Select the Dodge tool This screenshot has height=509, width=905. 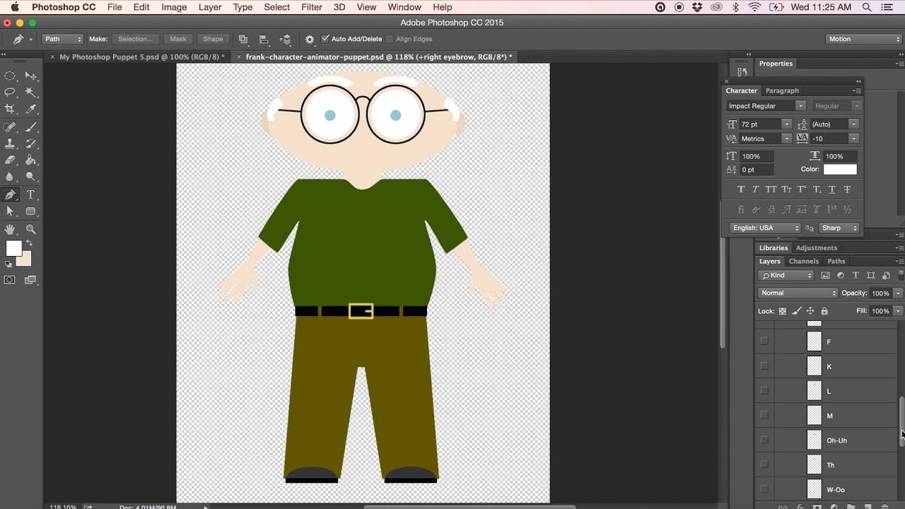(x=31, y=177)
